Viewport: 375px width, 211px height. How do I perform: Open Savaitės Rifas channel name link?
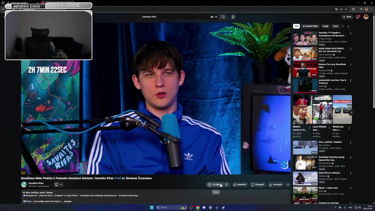click(x=36, y=183)
